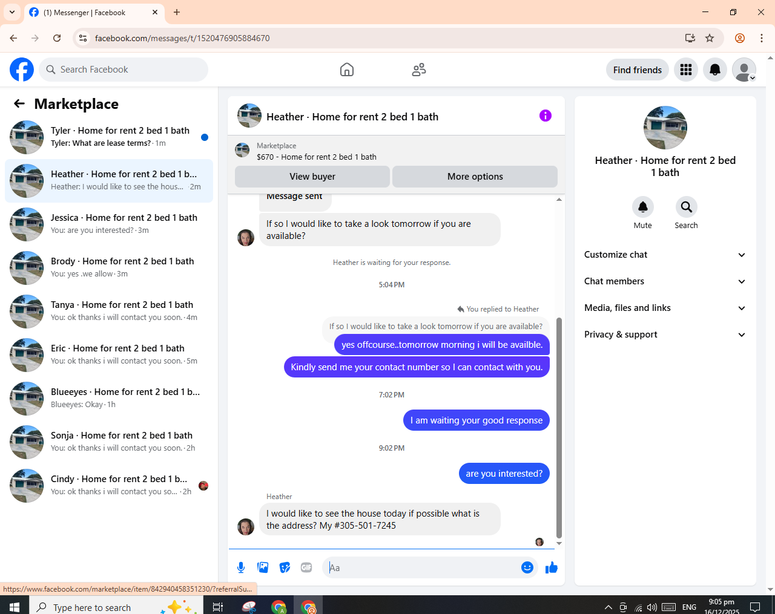
Task: Click the More options button
Action: (x=475, y=177)
